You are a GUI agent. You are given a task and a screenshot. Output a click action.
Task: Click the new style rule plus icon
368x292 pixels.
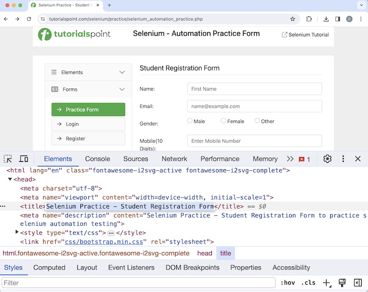326,283
